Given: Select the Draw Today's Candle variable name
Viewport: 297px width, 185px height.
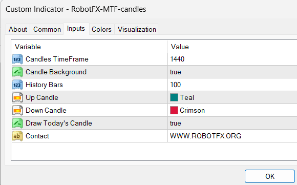Looking at the screenshot, I should click(59, 123).
